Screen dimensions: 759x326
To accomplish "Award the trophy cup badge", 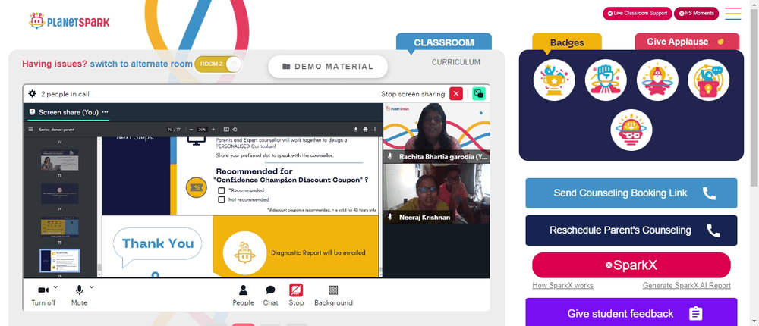I will coord(554,80).
